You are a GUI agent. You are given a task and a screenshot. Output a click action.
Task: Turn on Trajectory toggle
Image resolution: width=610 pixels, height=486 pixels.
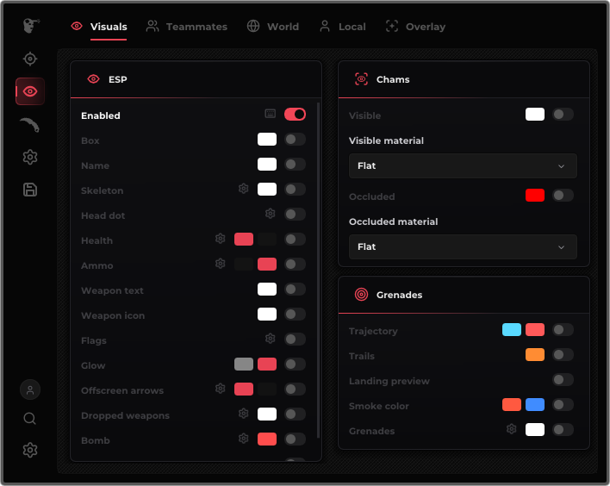tap(563, 330)
